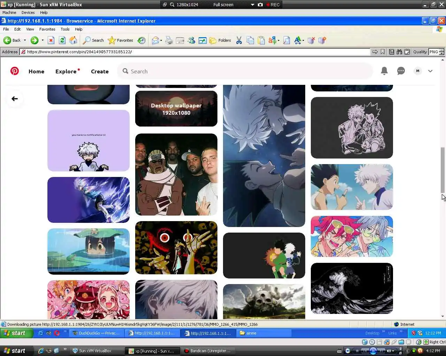The height and width of the screenshot is (356, 446).
Task: Open the IE View menu
Action: click(30, 29)
